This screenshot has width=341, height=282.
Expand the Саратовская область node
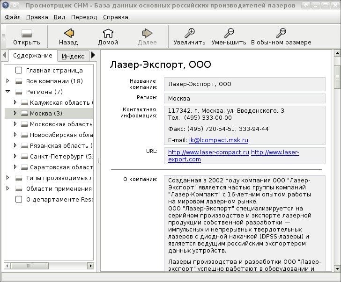coord(15,167)
